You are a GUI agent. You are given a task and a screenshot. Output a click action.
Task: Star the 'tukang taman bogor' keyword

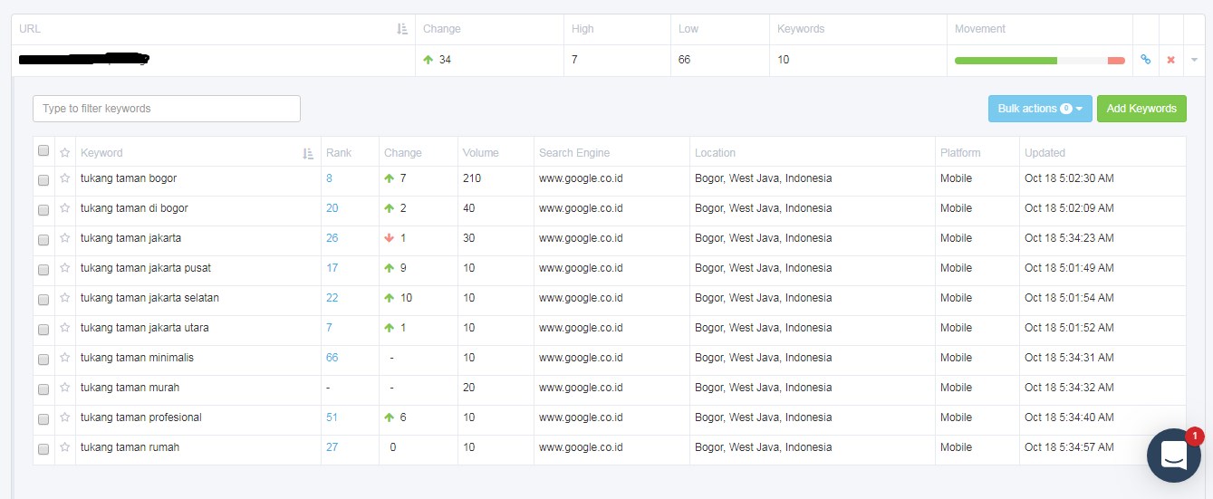click(65, 178)
